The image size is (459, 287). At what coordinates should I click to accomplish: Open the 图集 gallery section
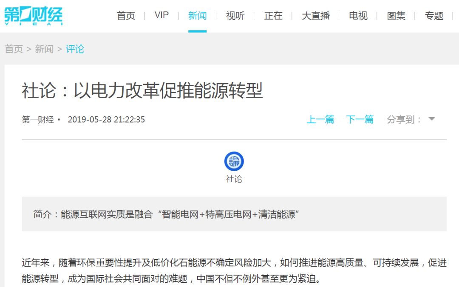pyautogui.click(x=396, y=16)
